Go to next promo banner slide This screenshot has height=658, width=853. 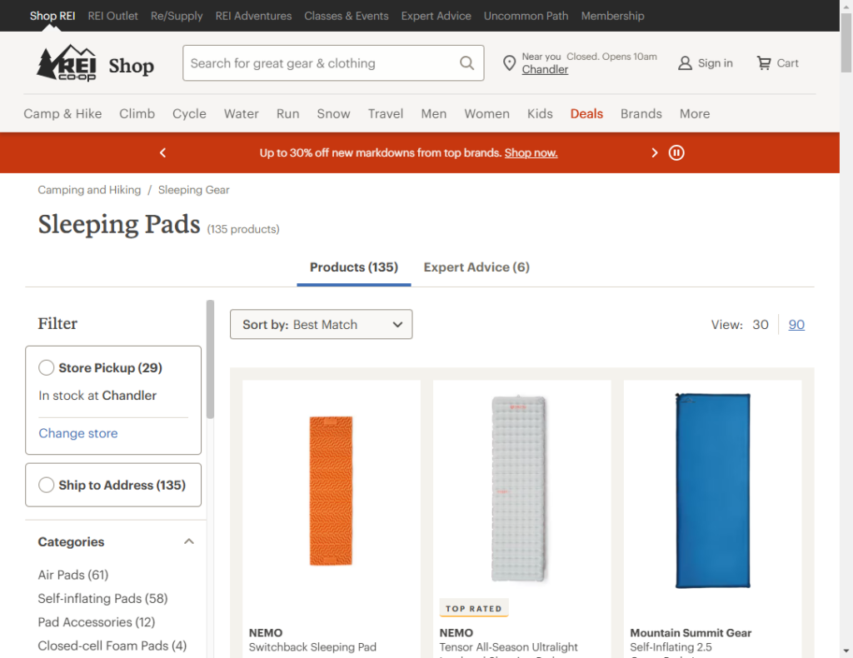click(x=655, y=152)
